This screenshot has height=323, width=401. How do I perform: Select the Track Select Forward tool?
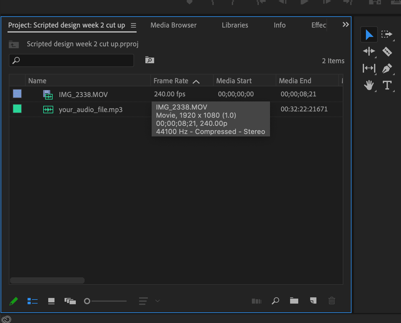[x=387, y=34]
